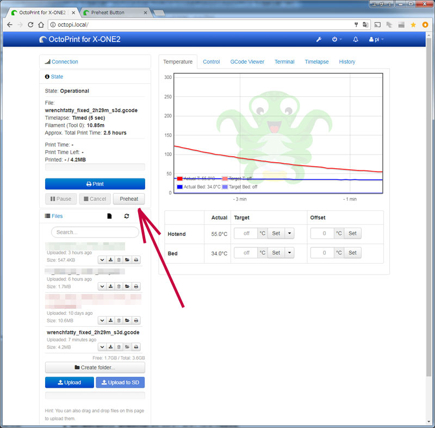
Task: Open the Timelapse tab
Action: tap(316, 62)
